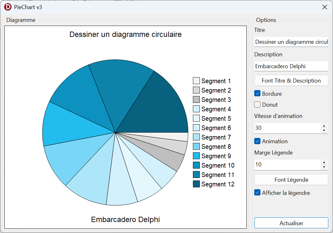Disable the Animation checkbox
This screenshot has width=333, height=233.
[x=257, y=141]
